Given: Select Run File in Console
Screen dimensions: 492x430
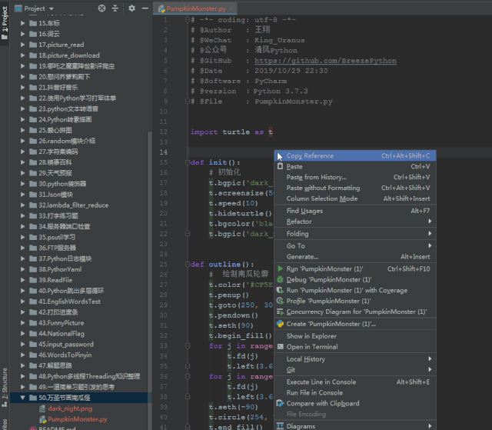Looking at the screenshot, I should pyautogui.click(x=355, y=392).
